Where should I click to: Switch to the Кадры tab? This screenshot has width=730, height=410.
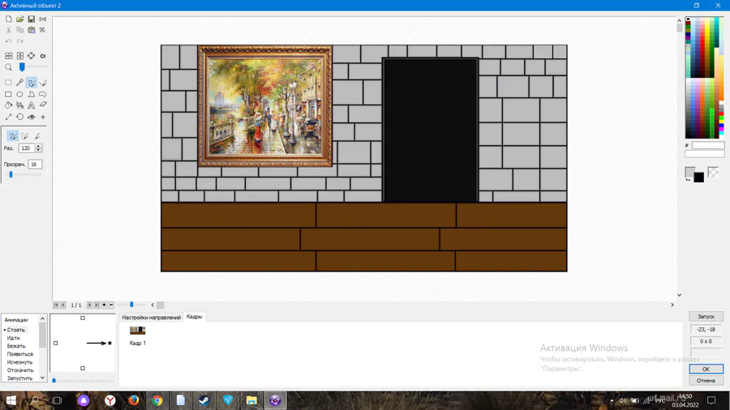[x=195, y=317]
